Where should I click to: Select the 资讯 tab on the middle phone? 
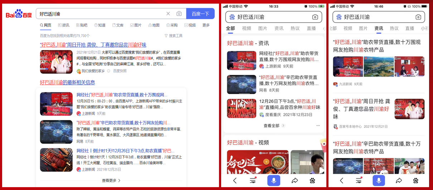pos(279,28)
